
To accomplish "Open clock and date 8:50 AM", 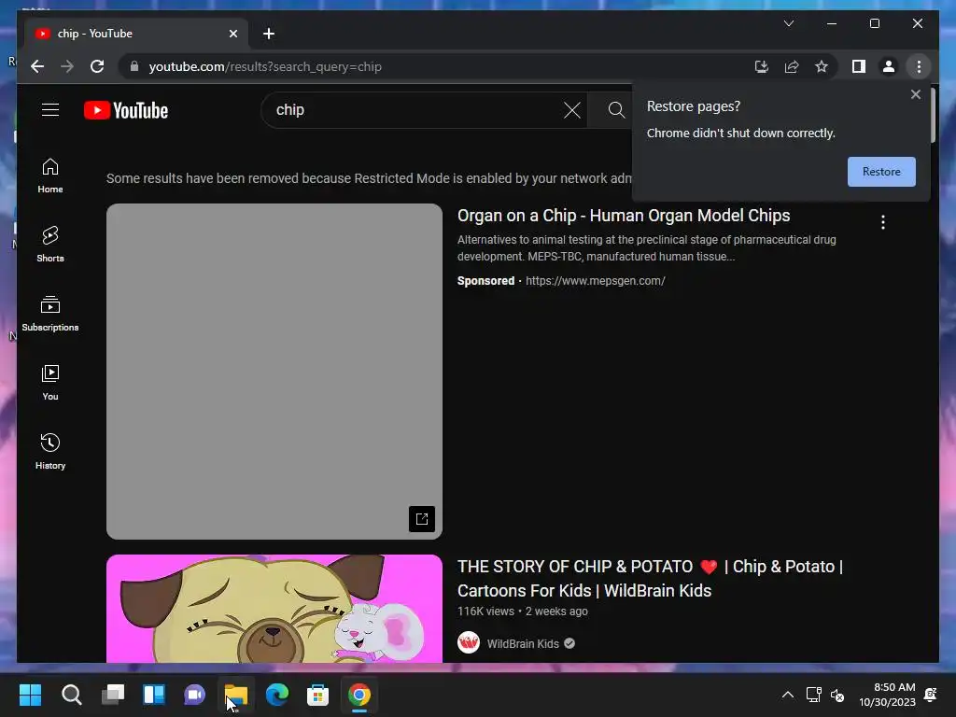I will (x=887, y=695).
